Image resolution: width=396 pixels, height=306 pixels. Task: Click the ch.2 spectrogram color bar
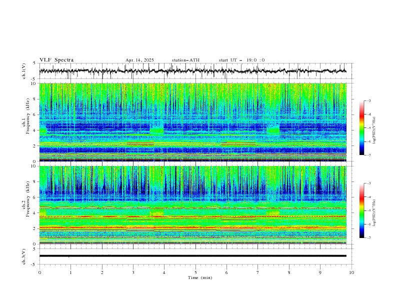point(361,210)
